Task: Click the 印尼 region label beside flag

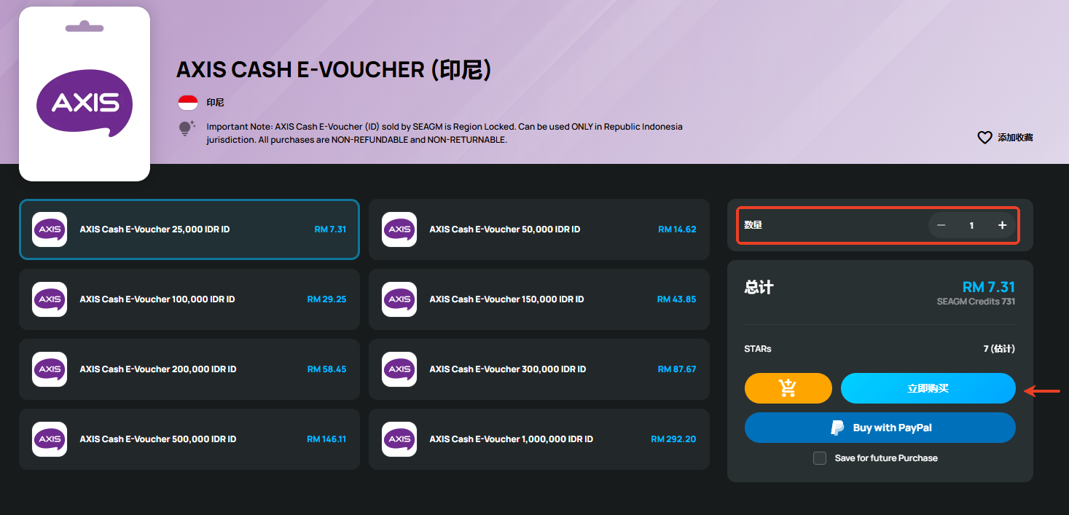Action: point(215,103)
